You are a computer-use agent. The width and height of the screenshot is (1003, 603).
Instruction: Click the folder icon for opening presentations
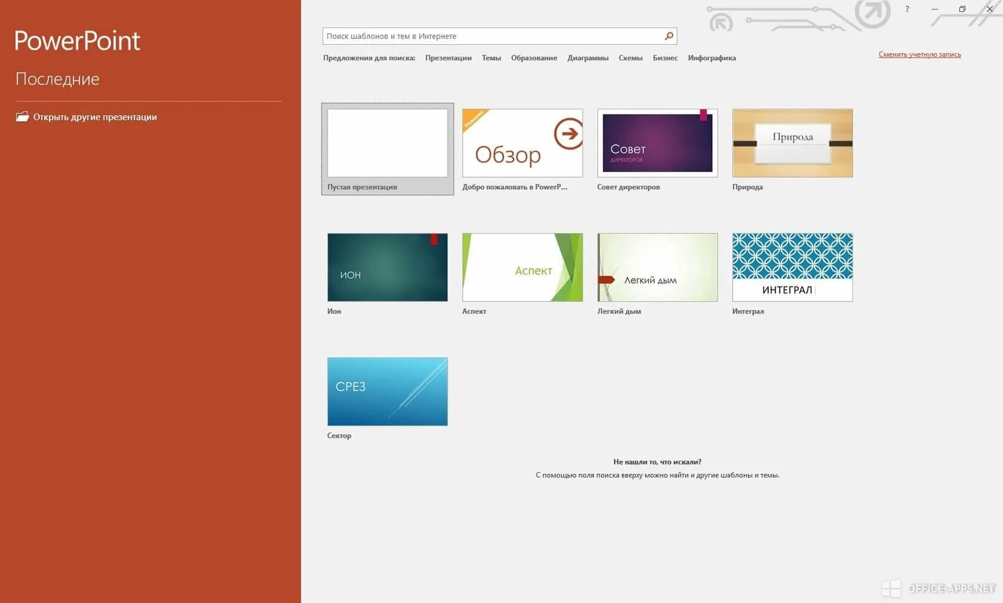(x=22, y=116)
